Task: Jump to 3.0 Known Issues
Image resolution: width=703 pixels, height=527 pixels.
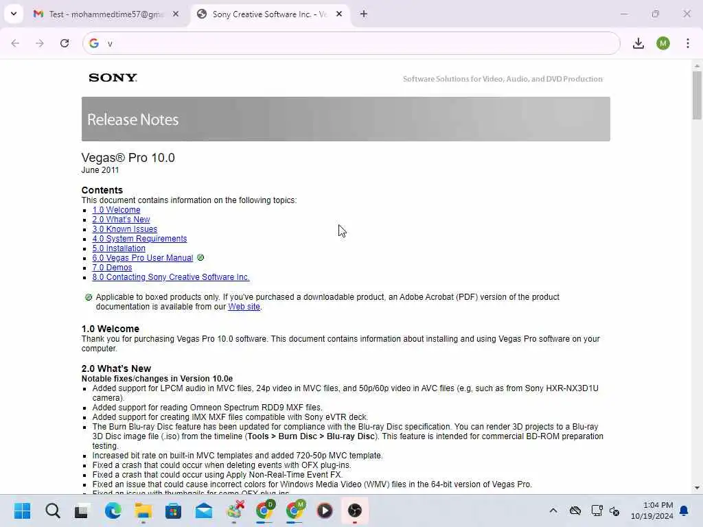Action: [x=125, y=229]
